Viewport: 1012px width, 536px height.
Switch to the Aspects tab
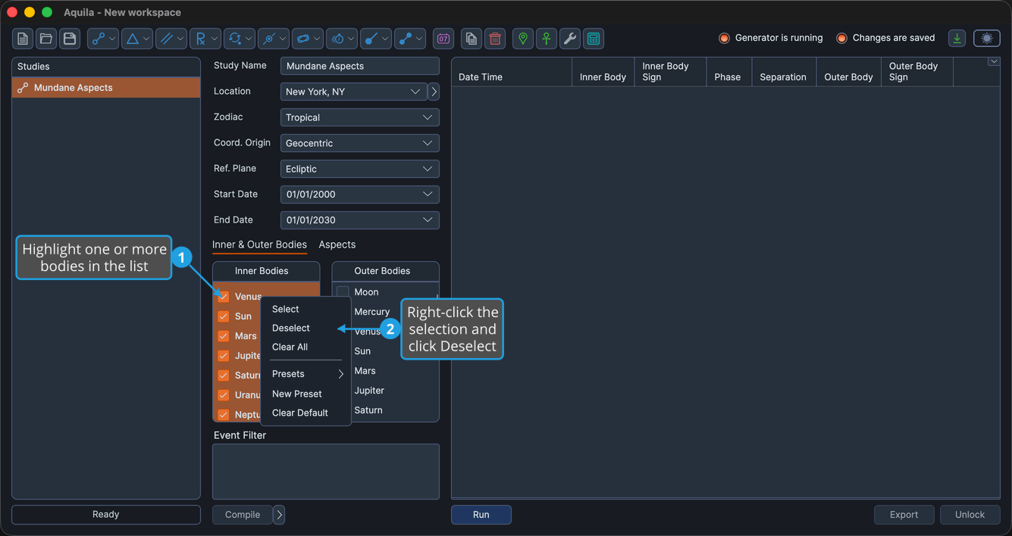coord(337,245)
